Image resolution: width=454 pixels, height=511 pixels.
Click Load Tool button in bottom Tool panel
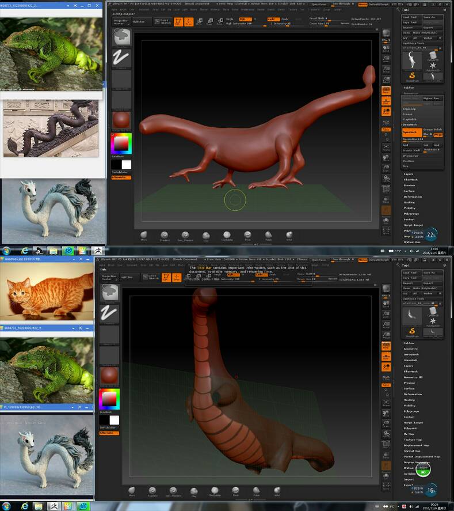click(x=410, y=273)
